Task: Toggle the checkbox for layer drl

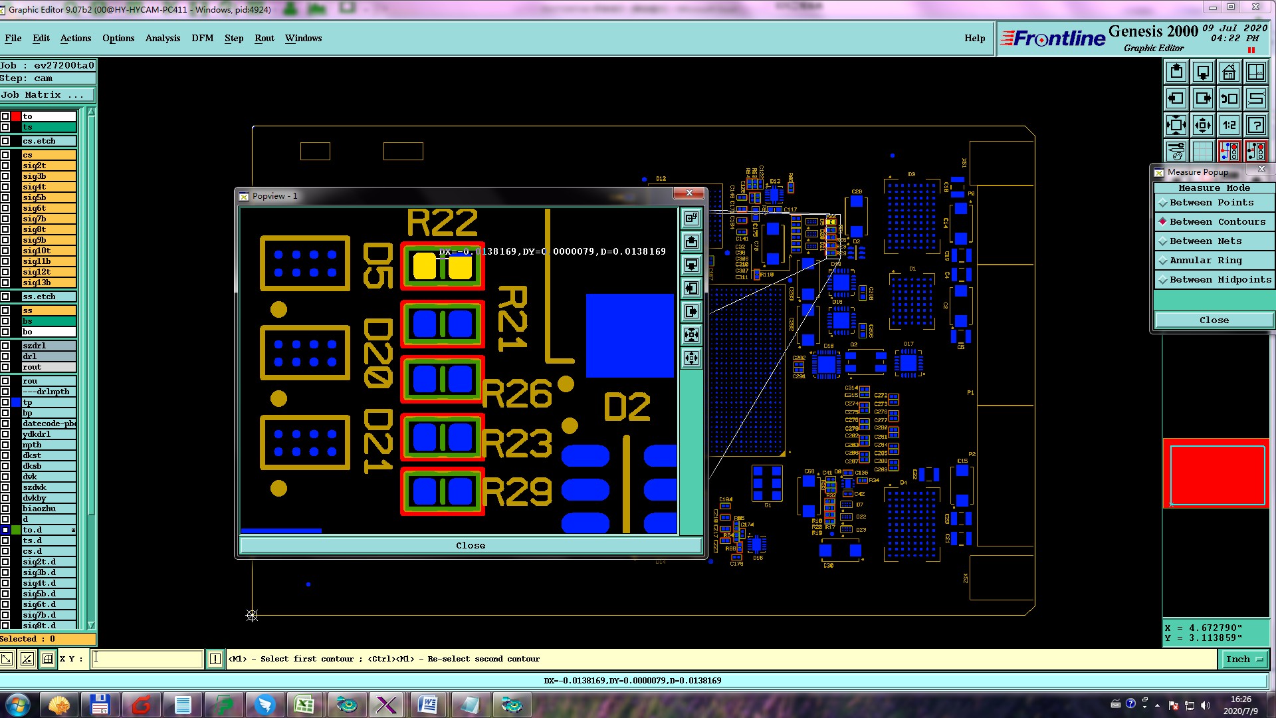Action: (x=5, y=356)
